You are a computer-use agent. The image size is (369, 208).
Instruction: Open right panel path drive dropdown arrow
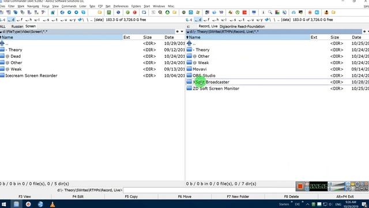188,32
